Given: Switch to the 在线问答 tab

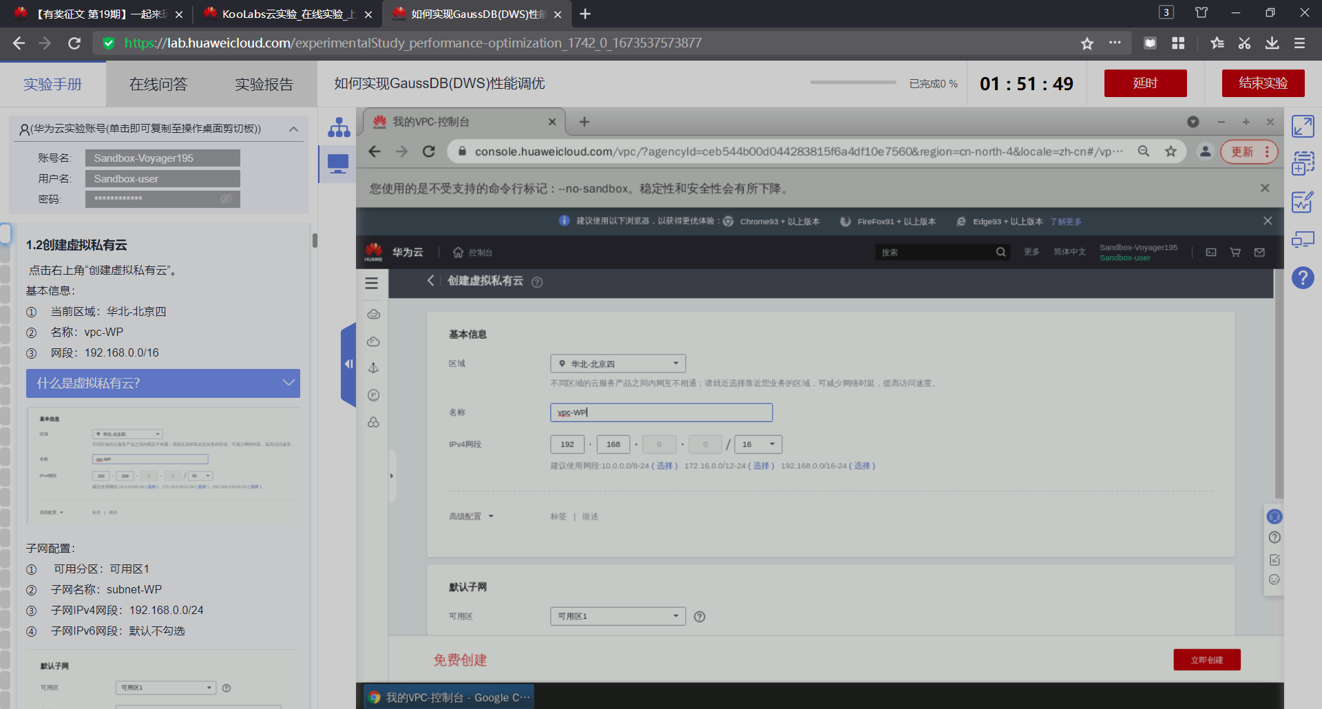Looking at the screenshot, I should [158, 84].
